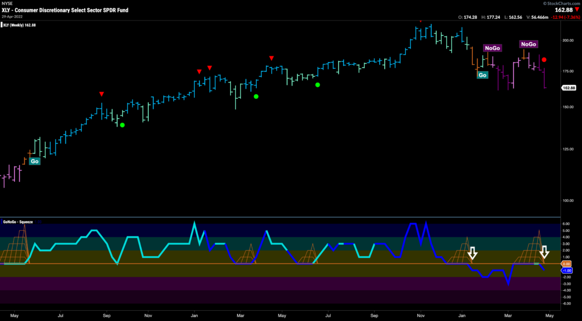The width and height of the screenshot is (582, 321).
Task: Click the large 162.88 price in header
Action: click(564, 10)
